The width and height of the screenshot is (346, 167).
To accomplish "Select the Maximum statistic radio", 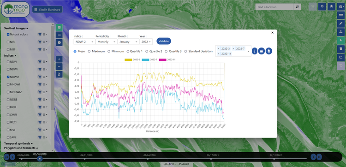I will [89, 51].
